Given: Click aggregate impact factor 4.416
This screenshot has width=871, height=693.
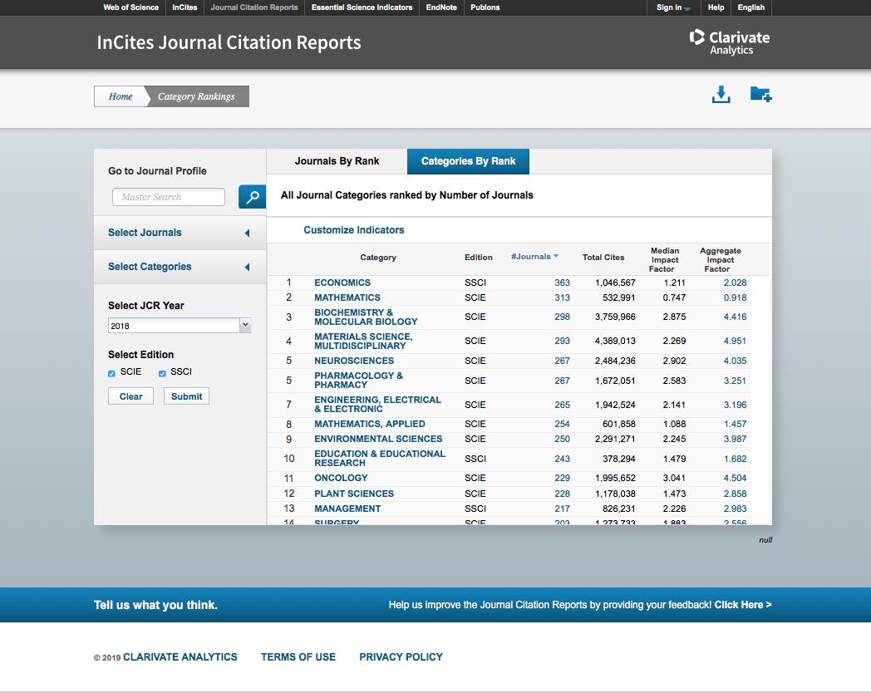Looking at the screenshot, I should pos(735,317).
